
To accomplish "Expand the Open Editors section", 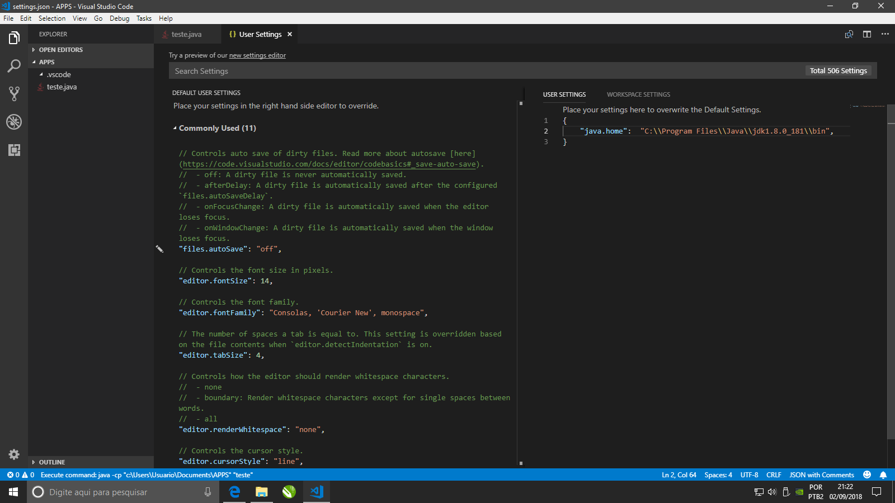I will [x=91, y=50].
